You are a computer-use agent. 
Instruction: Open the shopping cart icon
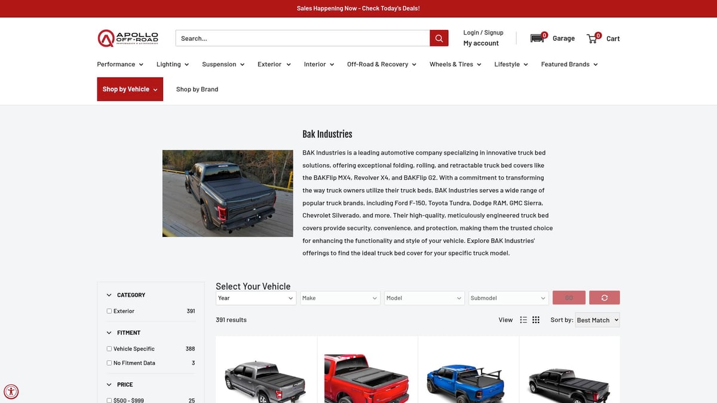[593, 38]
